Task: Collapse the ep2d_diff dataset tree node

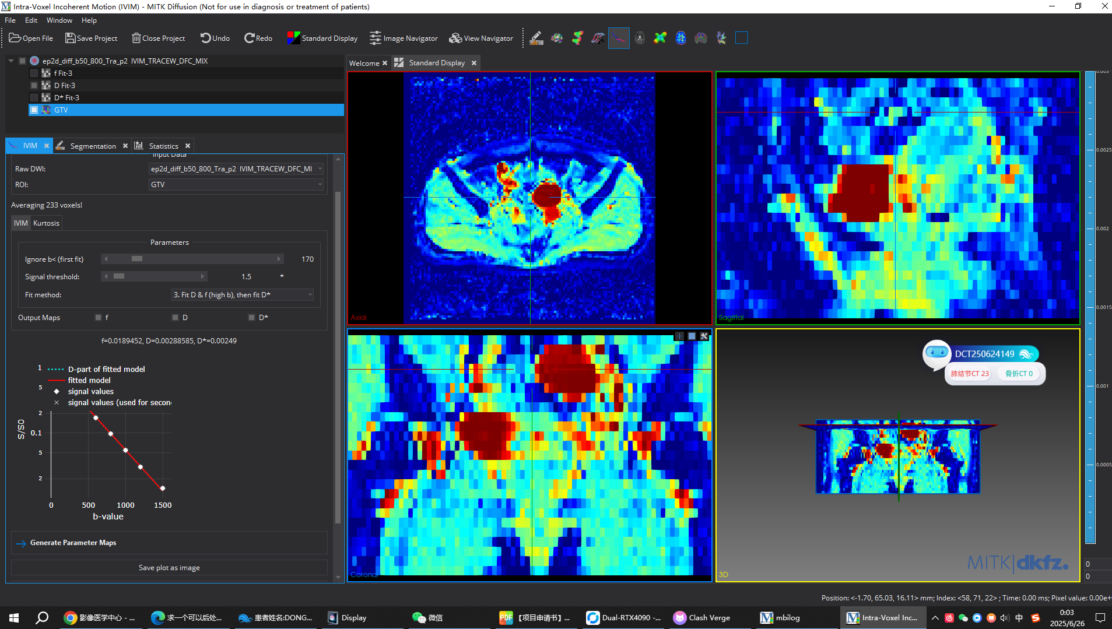Action: 11,61
